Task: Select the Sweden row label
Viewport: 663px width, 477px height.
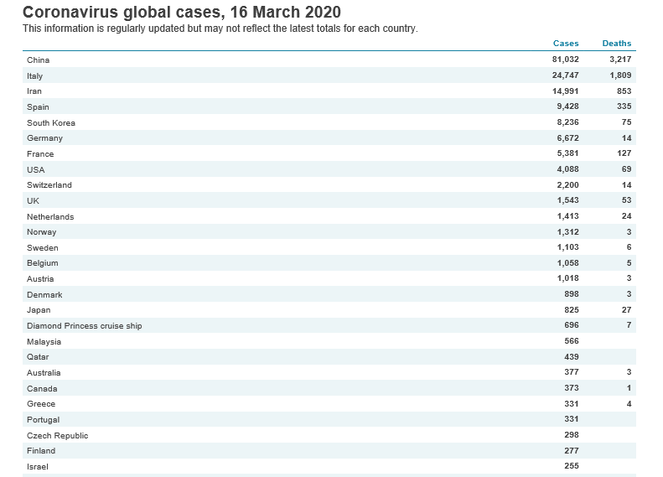Action: click(43, 248)
